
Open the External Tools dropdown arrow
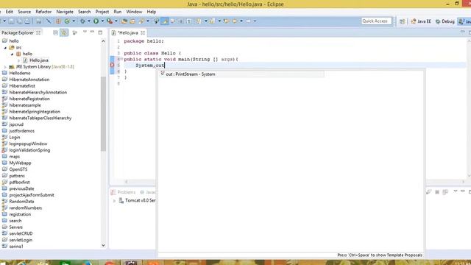[x=116, y=21]
